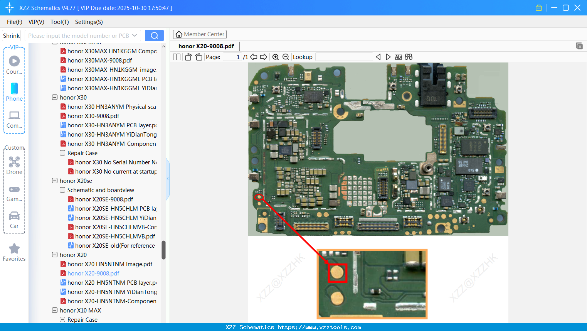Viewport: 587px width, 331px height.
Task: Click the XZZ Schematics app logo
Action: coord(10,8)
